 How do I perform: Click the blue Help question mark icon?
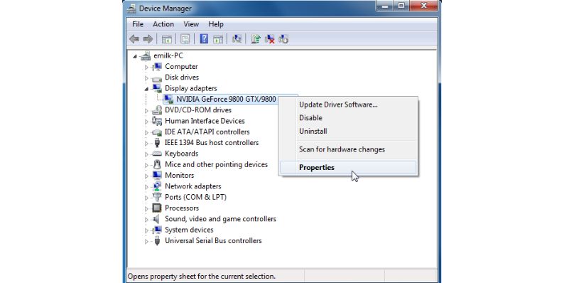[x=204, y=38]
